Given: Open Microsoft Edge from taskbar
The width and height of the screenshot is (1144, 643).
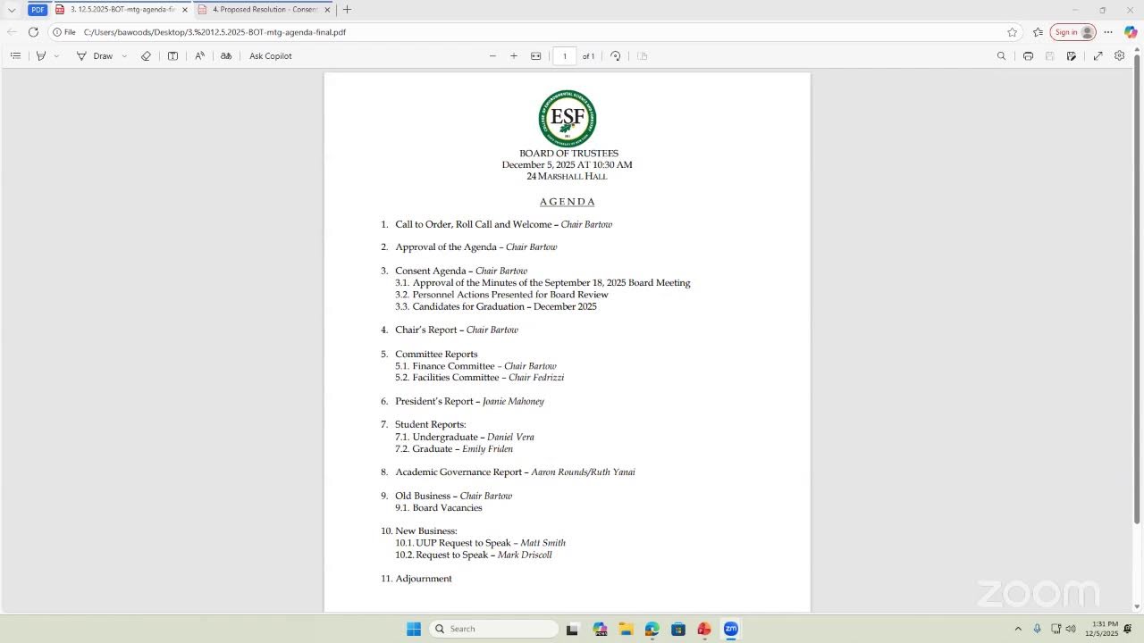Looking at the screenshot, I should pyautogui.click(x=652, y=629).
